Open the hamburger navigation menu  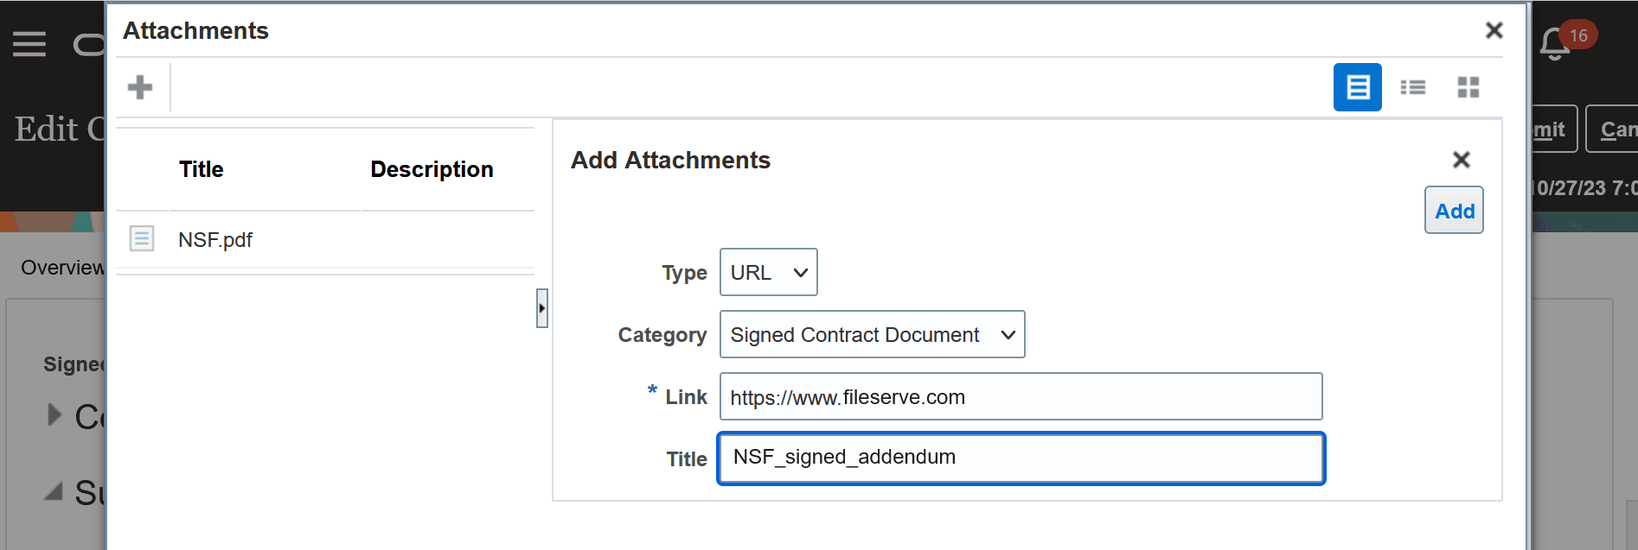[29, 43]
